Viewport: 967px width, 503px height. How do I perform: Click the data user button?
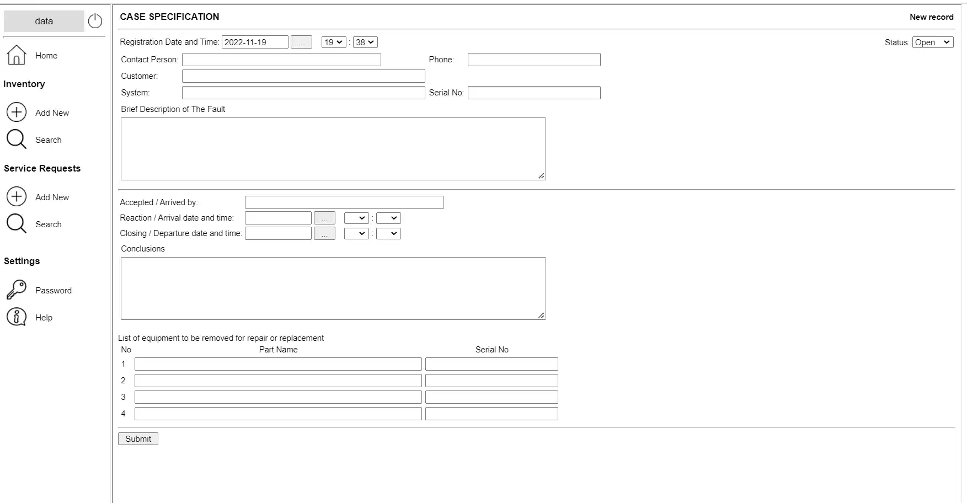[x=44, y=21]
